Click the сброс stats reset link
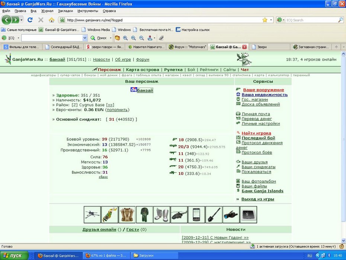The width and height of the screenshot is (346, 260). (103, 177)
